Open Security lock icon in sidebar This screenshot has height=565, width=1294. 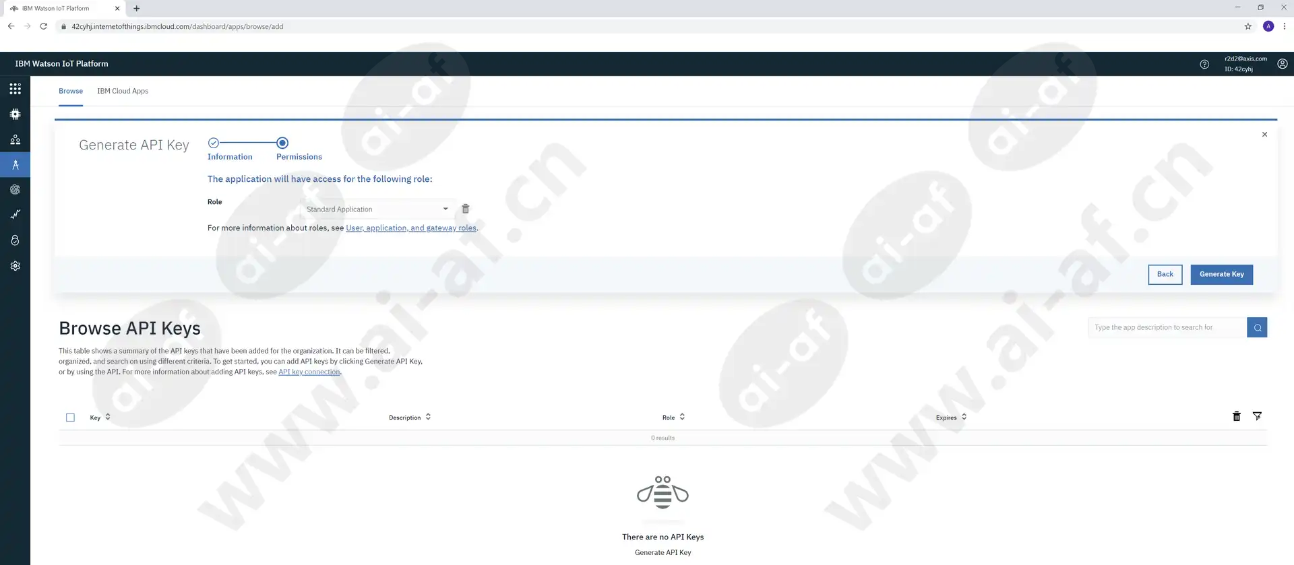(x=15, y=240)
